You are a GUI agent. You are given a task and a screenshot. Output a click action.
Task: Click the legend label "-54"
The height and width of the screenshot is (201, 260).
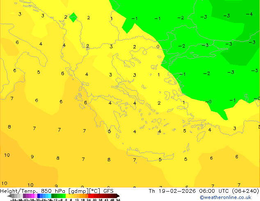[x=13, y=200]
